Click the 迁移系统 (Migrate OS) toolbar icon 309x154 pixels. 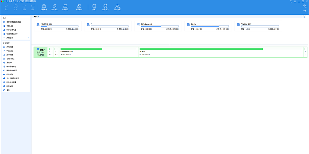(44, 7)
